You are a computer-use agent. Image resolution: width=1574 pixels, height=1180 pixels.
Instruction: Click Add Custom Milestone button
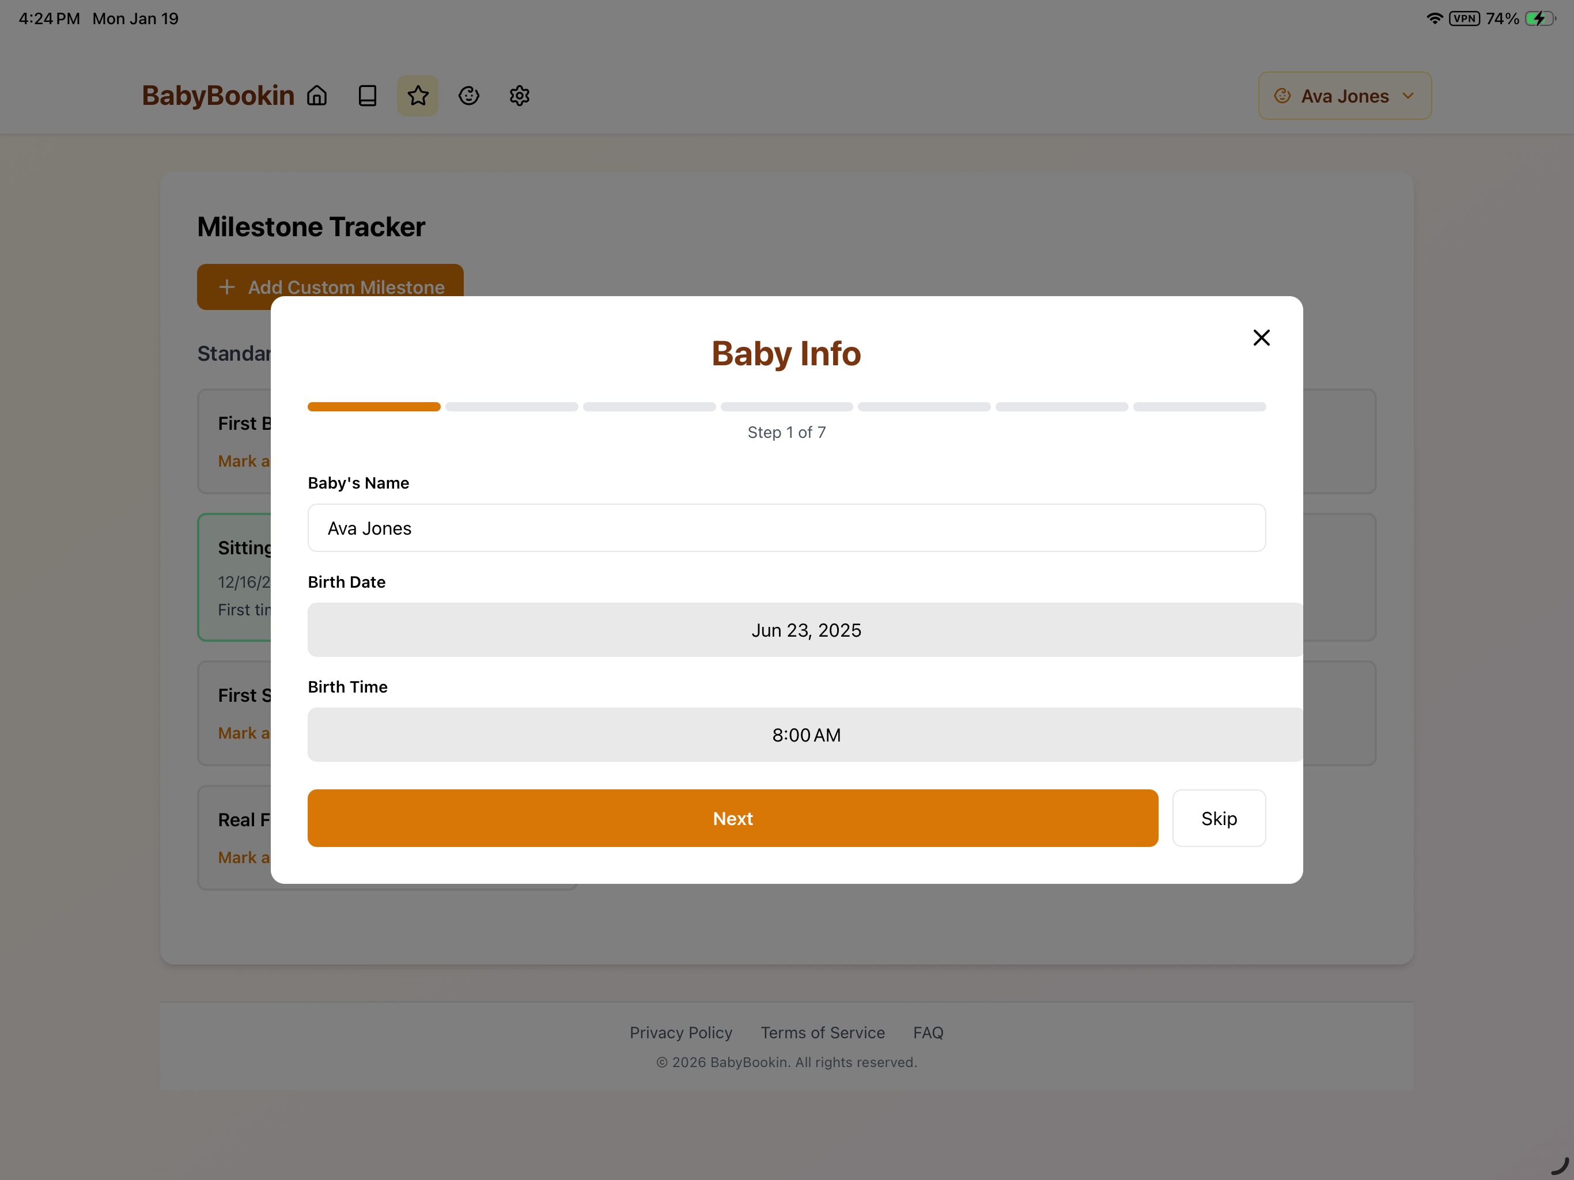tap(330, 287)
